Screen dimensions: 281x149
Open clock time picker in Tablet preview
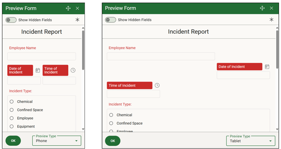point(157,85)
